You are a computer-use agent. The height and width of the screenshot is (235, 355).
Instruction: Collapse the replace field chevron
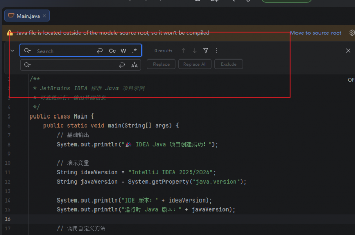[13, 51]
